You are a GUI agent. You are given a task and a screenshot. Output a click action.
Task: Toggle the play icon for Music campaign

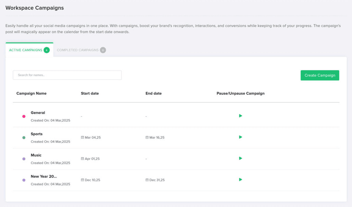point(240,158)
